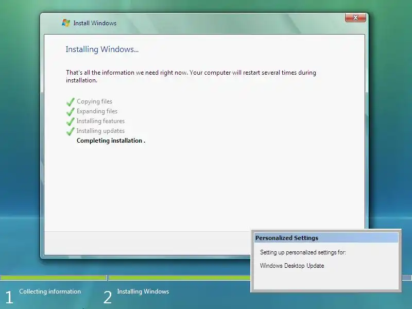
Task: Click the green checkmark beside Copying files
Action: (x=71, y=102)
